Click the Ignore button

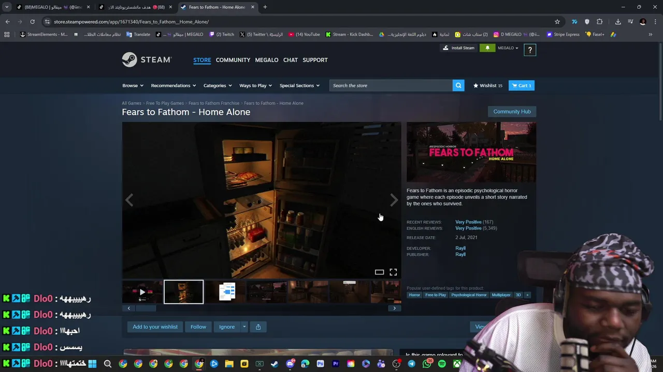coord(227,327)
